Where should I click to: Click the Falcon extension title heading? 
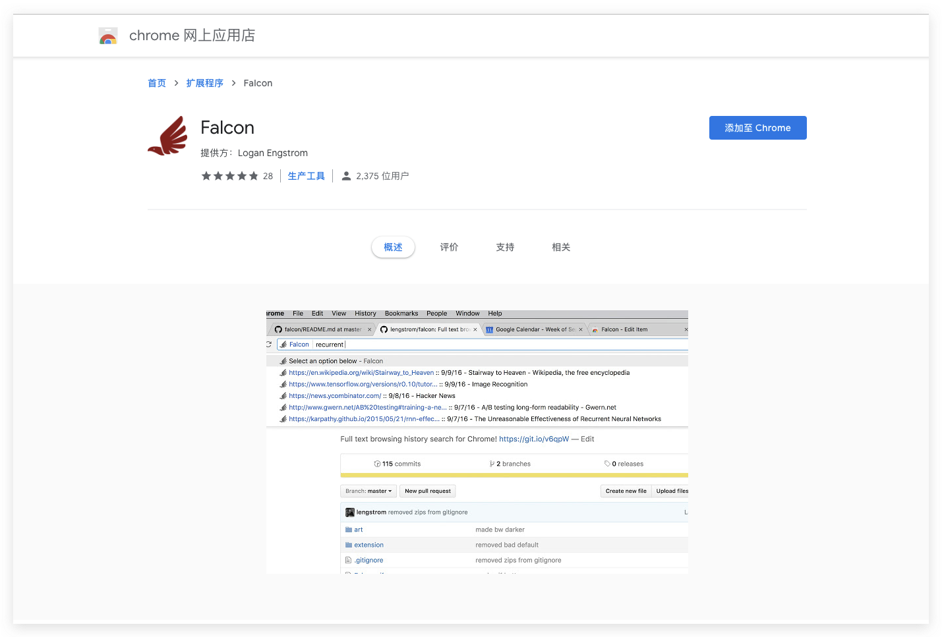(227, 128)
